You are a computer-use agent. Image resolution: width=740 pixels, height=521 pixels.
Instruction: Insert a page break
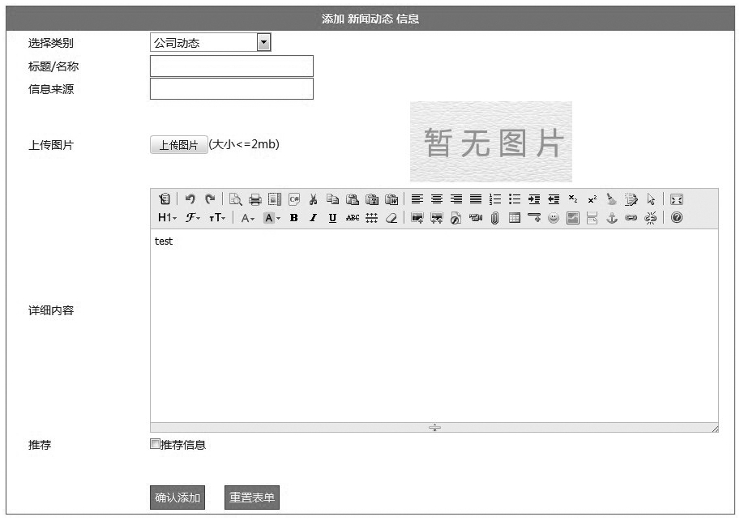click(x=592, y=217)
